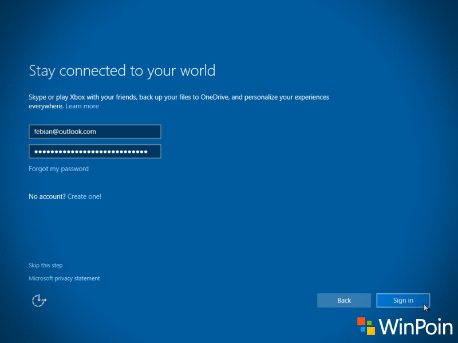This screenshot has width=458, height=343.
Task: Open the Learn more link
Action: 82,106
